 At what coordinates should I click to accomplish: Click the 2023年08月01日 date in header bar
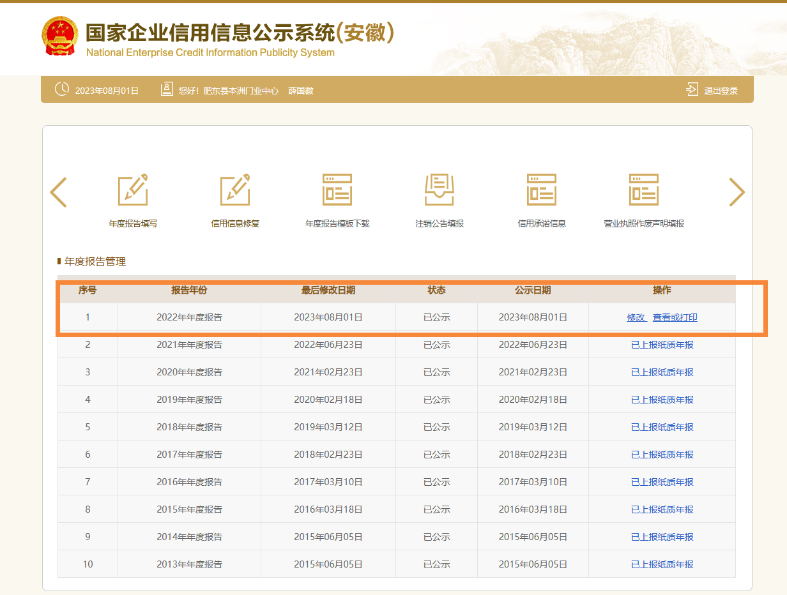coord(107,91)
